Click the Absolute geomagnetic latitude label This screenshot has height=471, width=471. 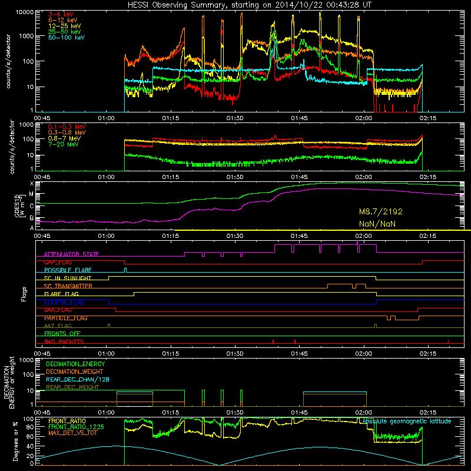(407, 422)
